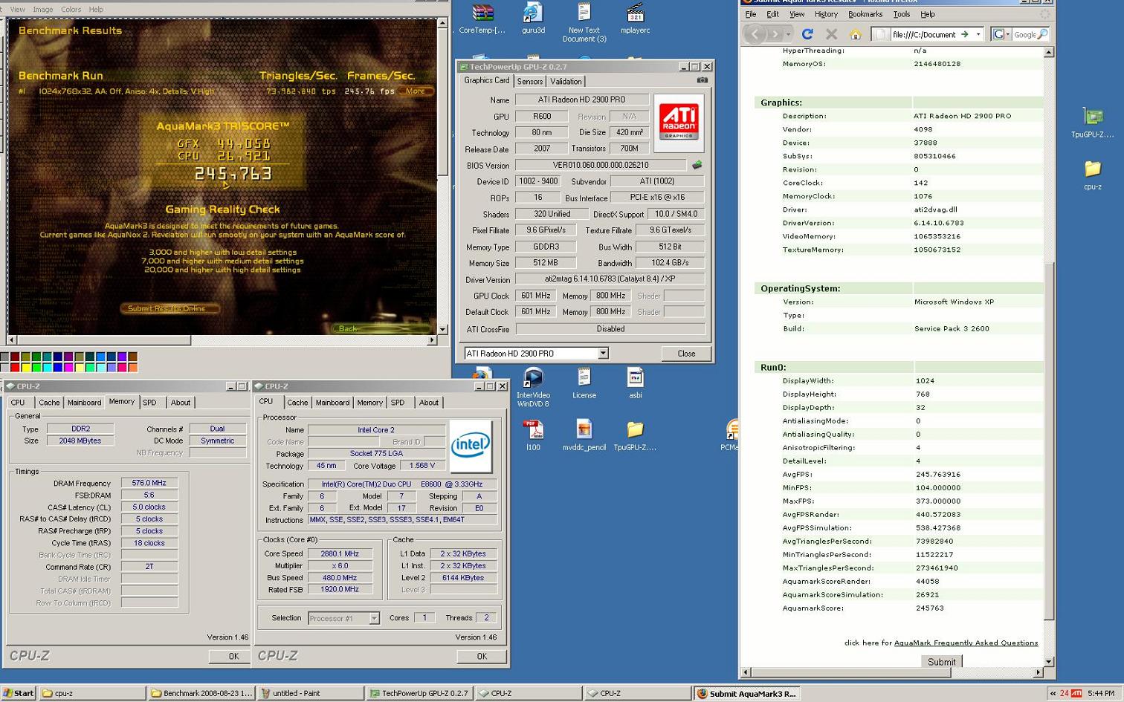Click the Intel logo in CPU-Z
Screen dimensions: 1124x702
tap(471, 446)
